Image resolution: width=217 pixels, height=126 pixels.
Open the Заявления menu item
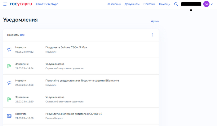(x=114, y=4)
